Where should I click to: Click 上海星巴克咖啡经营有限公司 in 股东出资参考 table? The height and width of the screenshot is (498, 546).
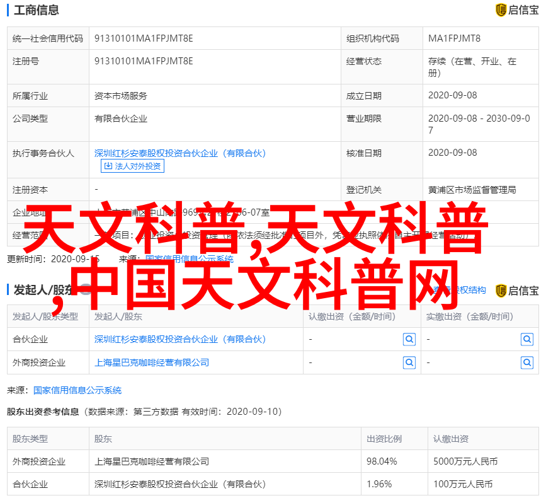pos(152,462)
